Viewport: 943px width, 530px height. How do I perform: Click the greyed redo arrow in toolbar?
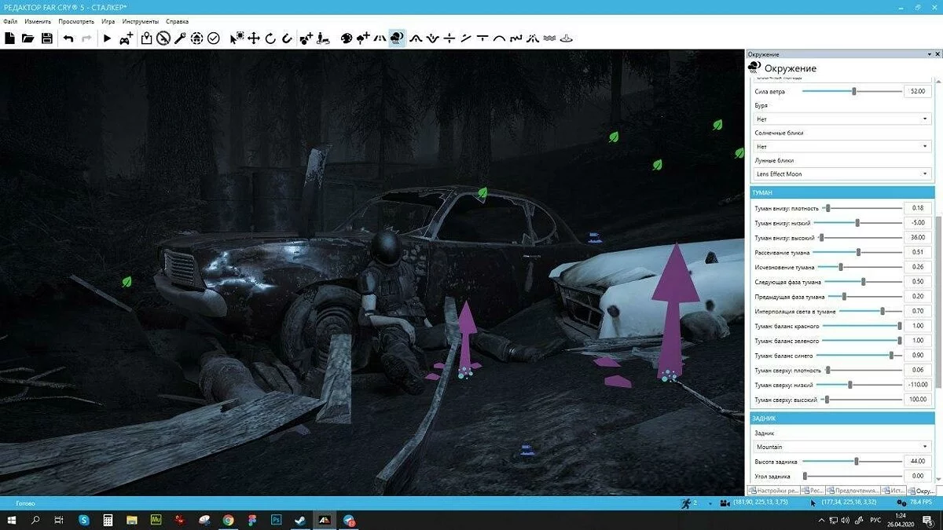point(86,38)
